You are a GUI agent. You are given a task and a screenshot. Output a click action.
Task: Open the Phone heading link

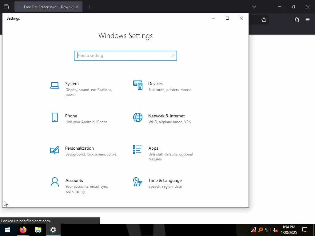(71, 116)
